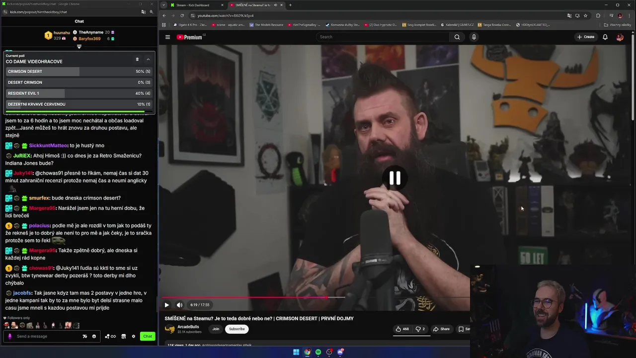Open username SickkuntMatteo in chat
The width and height of the screenshot is (636, 358).
coord(48,146)
